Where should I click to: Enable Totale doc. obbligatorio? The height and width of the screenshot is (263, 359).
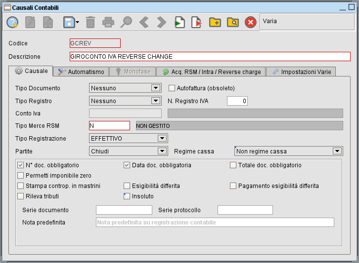click(233, 165)
